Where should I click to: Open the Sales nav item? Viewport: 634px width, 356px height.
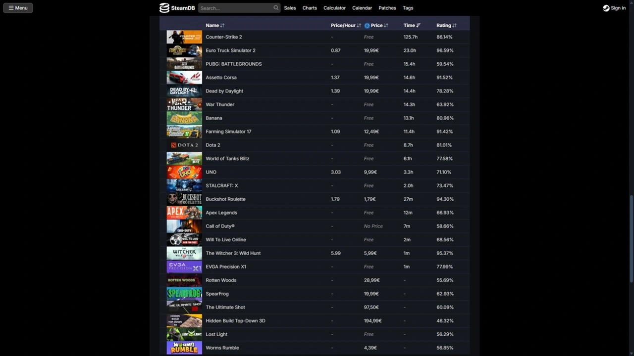coord(290,8)
